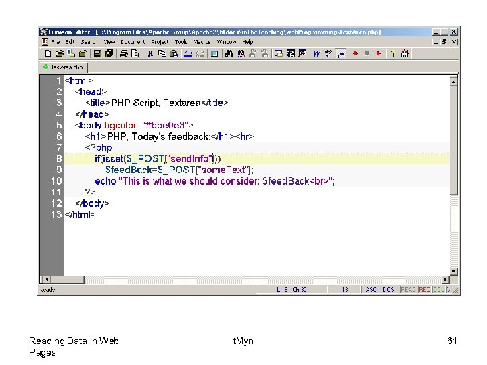Click the Close file toolbar icon
Screen dimensions: 487x365
(83, 53)
